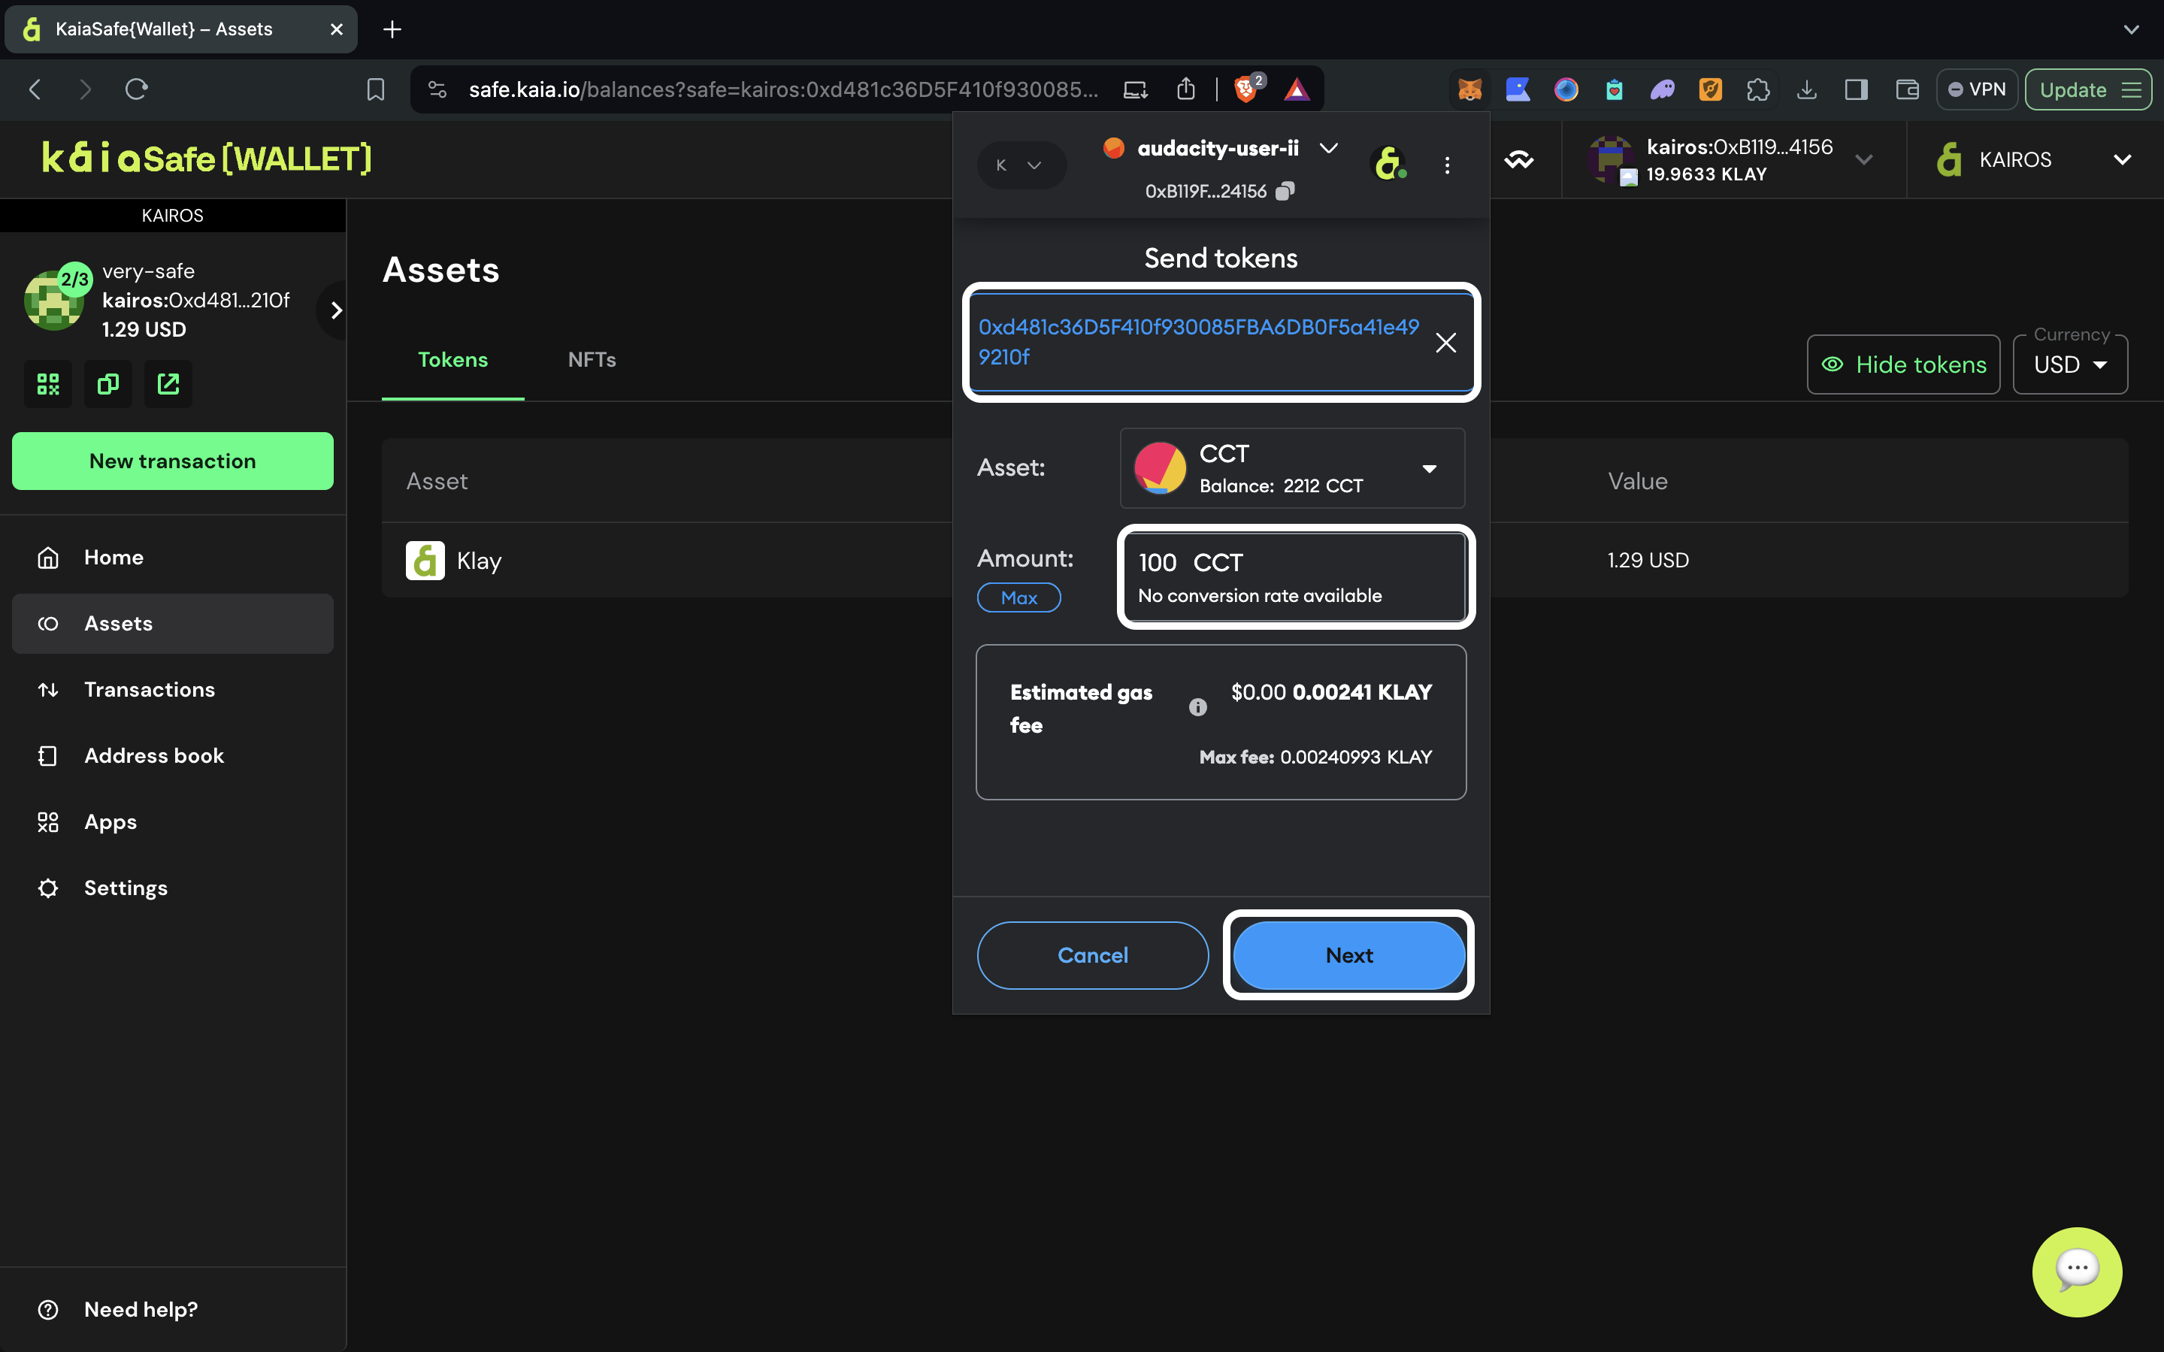Open the Safe in block explorer icon

(x=168, y=385)
